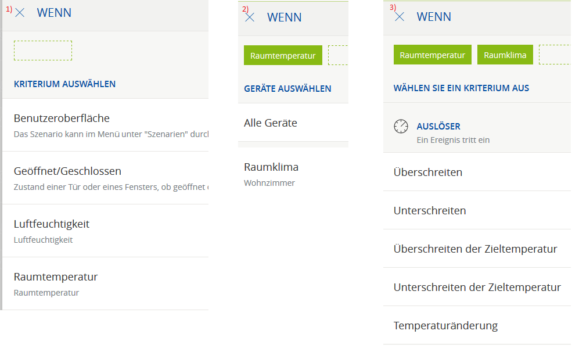The width and height of the screenshot is (579, 363).
Task: Click the Raumtemperatur tag left of the Raumklima tag
Action: (433, 55)
